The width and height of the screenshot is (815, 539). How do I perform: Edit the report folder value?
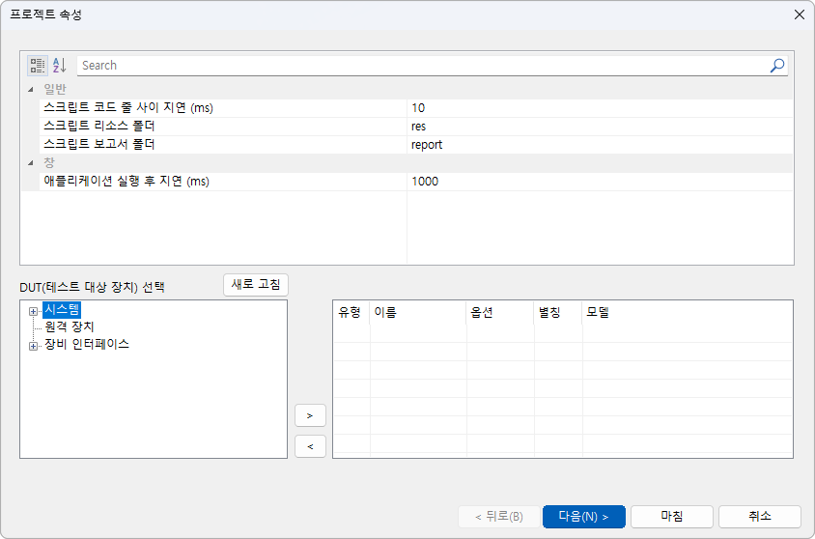click(600, 145)
